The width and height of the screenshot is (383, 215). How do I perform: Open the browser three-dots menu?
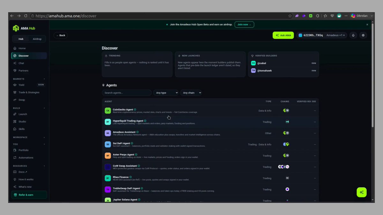(346, 16)
